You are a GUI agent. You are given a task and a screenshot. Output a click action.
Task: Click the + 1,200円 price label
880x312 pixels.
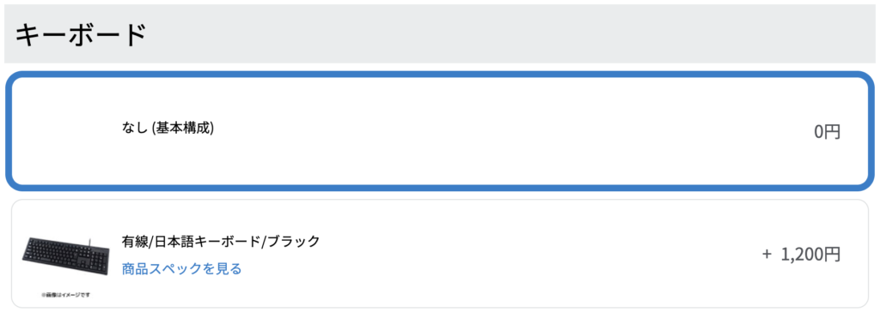(x=802, y=255)
